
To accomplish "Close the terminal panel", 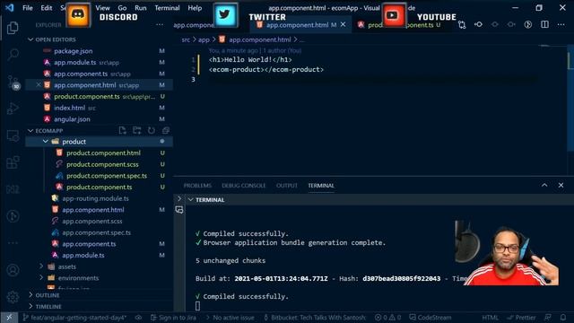I will pyautogui.click(x=561, y=186).
